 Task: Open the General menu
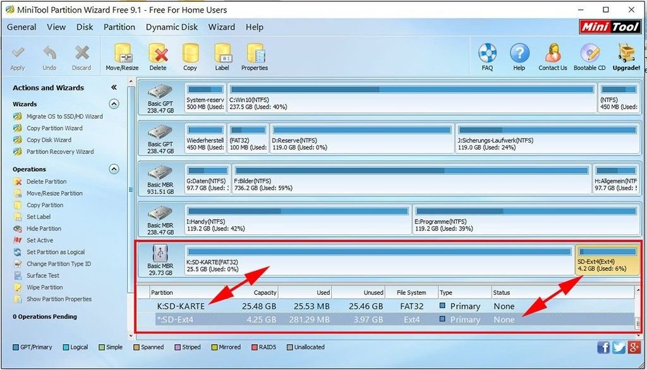[x=21, y=27]
